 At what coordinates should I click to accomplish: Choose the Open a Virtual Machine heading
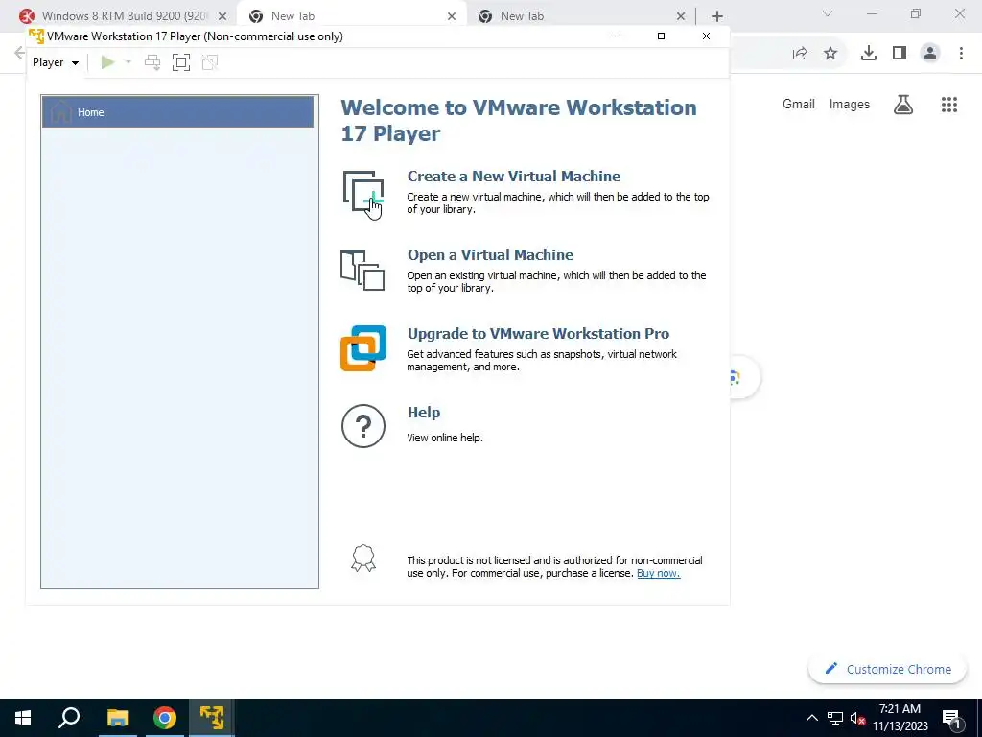[490, 255]
